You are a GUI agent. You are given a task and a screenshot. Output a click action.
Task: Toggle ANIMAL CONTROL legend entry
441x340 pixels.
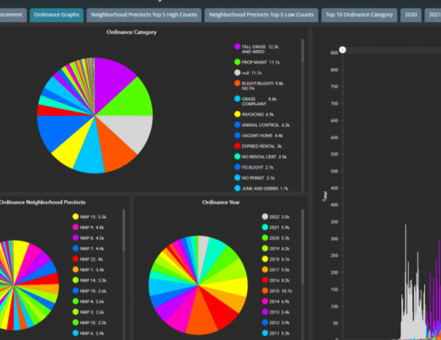[262, 125]
